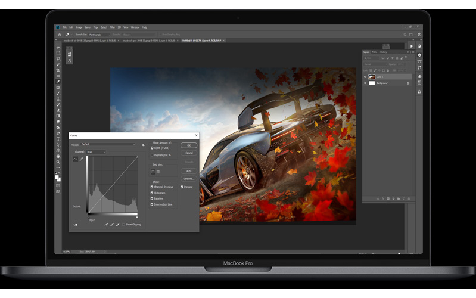Select the Horizontal Type tool

(58, 139)
